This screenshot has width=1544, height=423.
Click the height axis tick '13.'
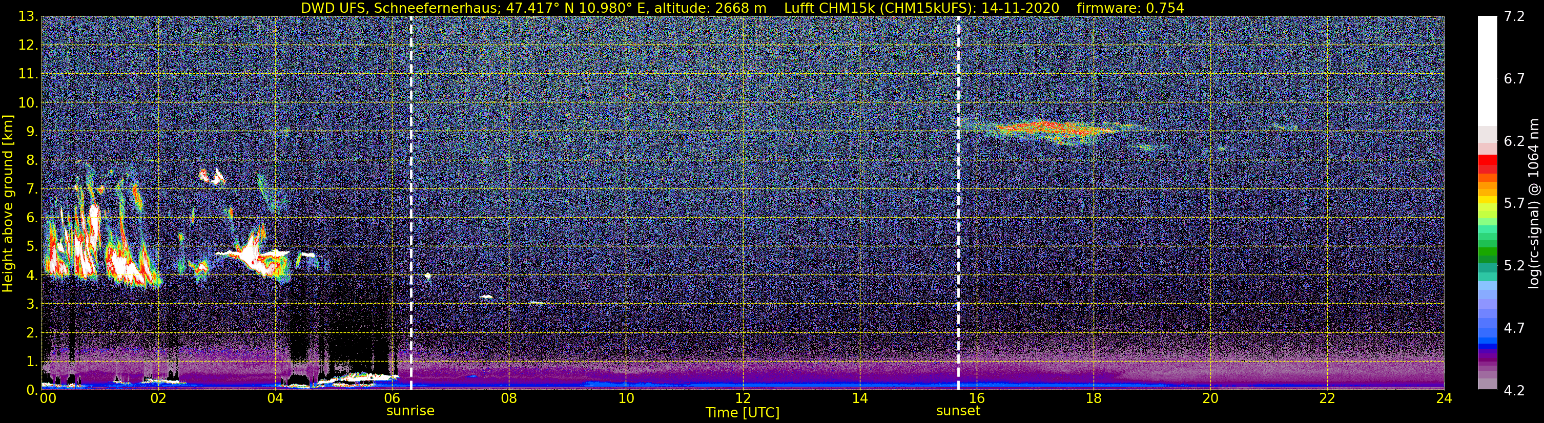28,16
